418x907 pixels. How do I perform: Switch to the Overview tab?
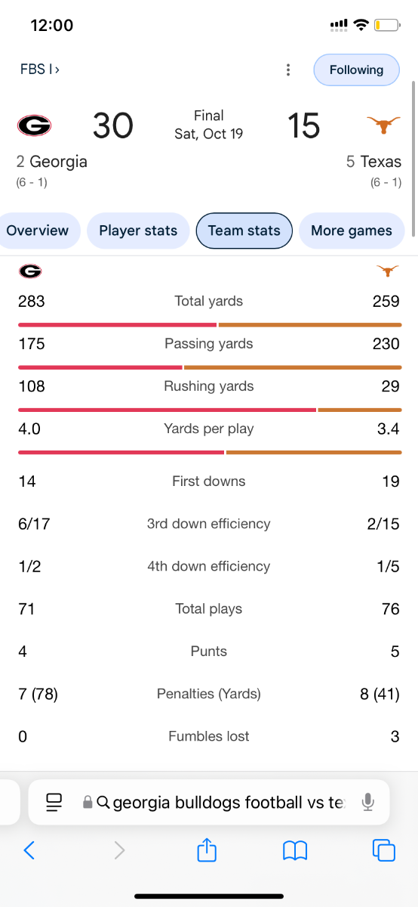coord(38,231)
